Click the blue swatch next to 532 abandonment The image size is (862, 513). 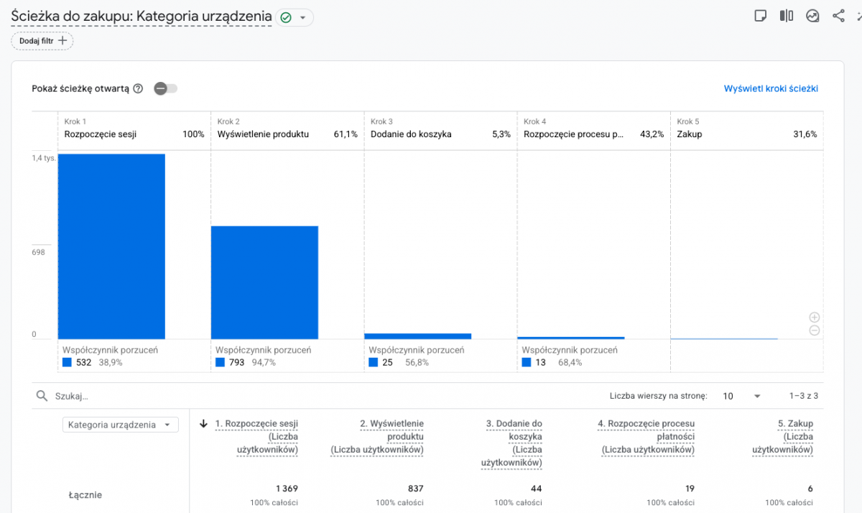[67, 363]
